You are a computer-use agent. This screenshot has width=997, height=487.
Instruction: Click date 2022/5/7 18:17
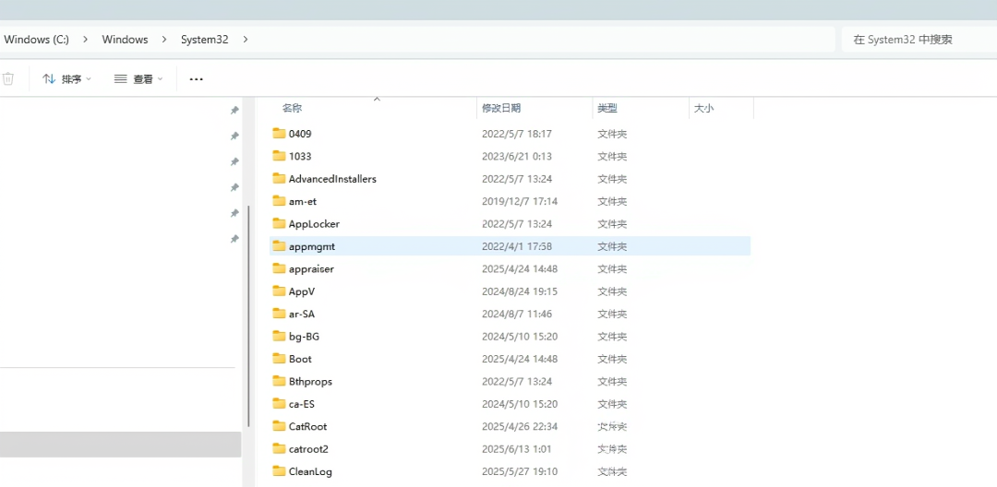(517, 134)
